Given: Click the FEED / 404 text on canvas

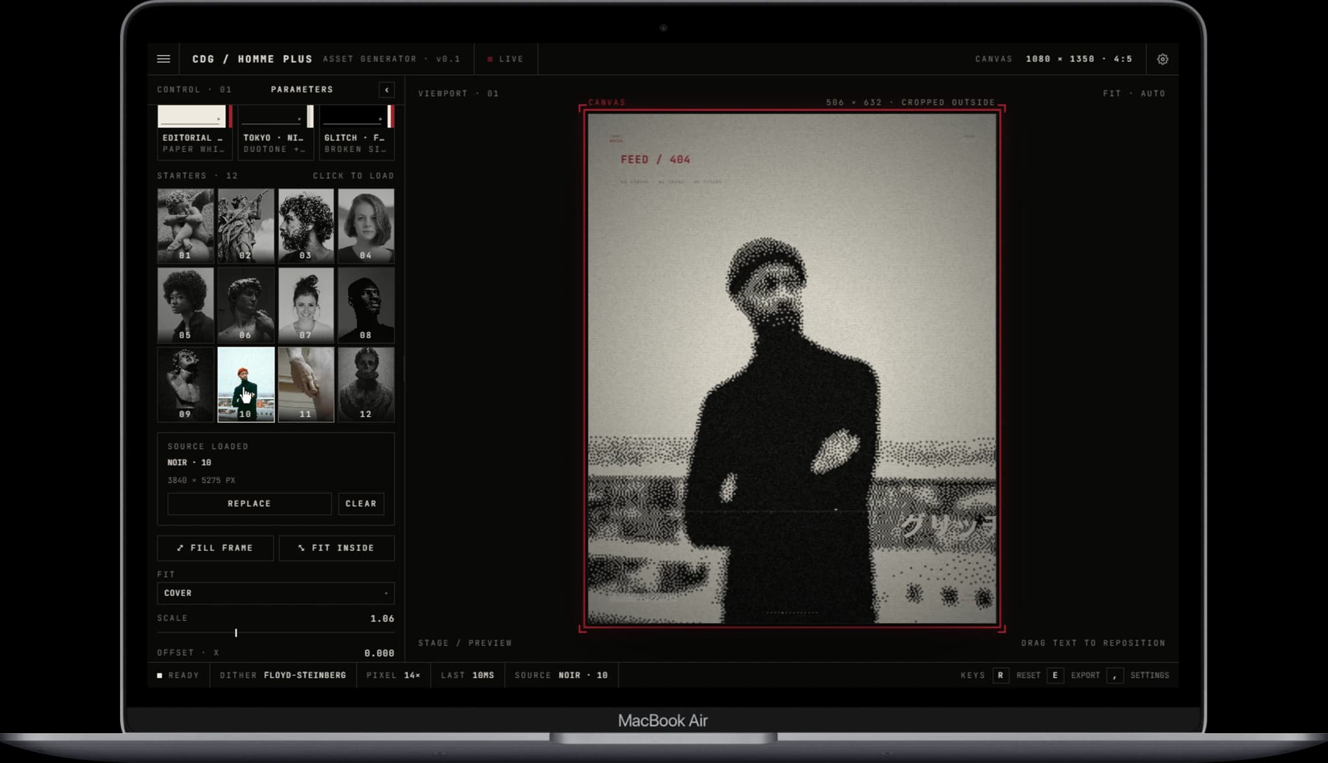Looking at the screenshot, I should (655, 159).
